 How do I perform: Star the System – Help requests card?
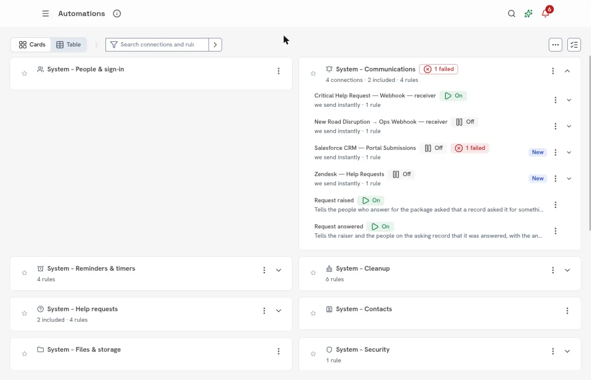(x=25, y=313)
